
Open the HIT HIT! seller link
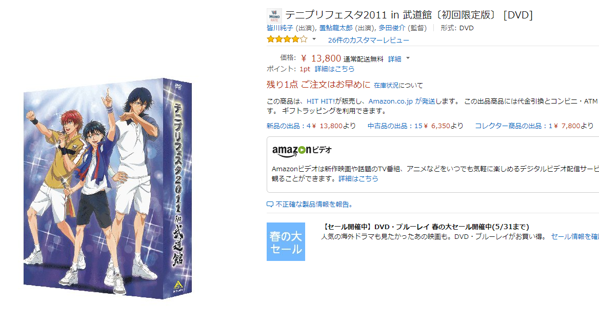(x=321, y=102)
